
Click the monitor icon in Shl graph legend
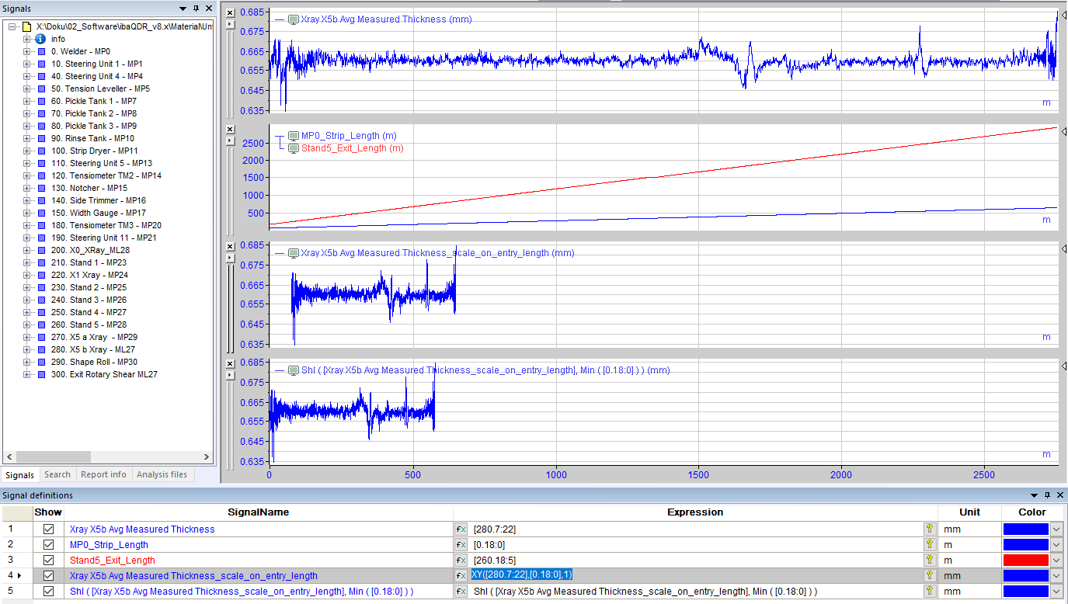click(x=293, y=370)
